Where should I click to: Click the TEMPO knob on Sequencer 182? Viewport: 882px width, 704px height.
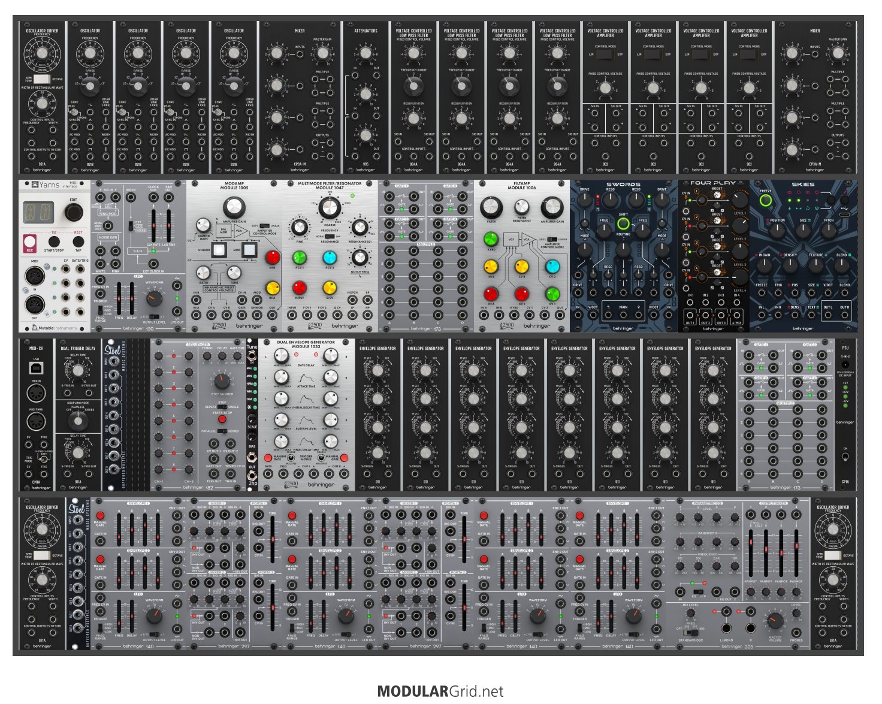(207, 356)
